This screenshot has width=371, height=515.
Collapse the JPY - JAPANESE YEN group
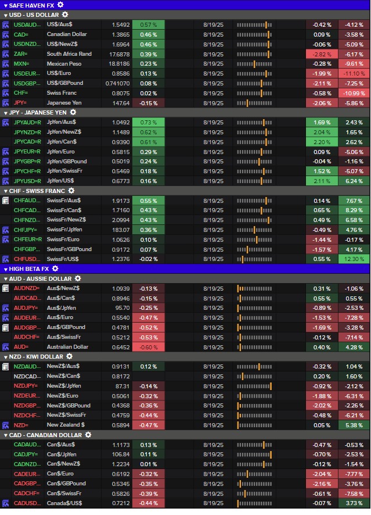click(5, 113)
